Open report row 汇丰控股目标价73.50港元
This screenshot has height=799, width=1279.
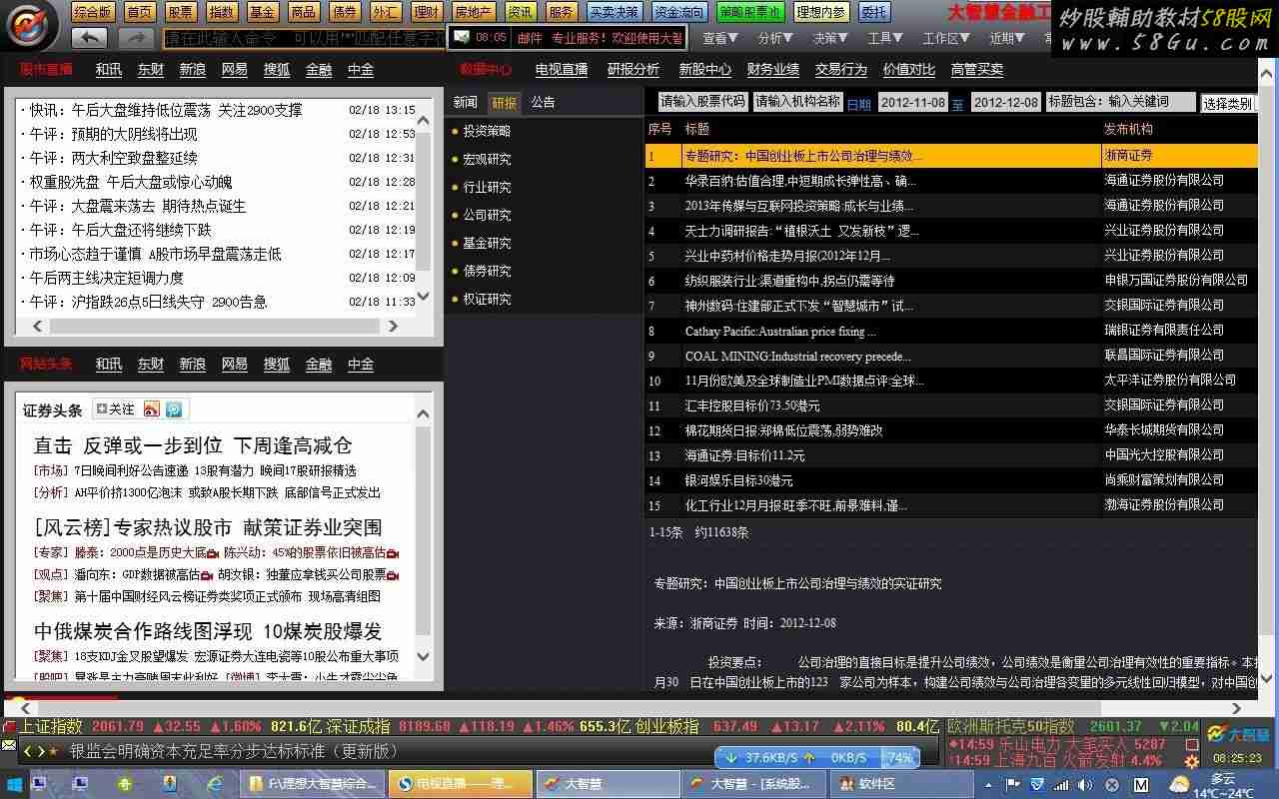[951, 405]
